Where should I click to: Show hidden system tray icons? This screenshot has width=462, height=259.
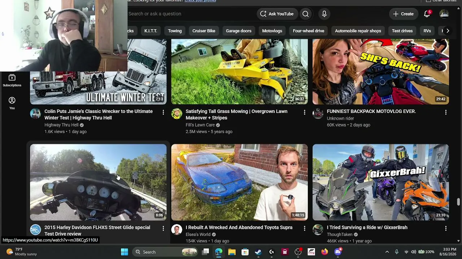click(387, 252)
